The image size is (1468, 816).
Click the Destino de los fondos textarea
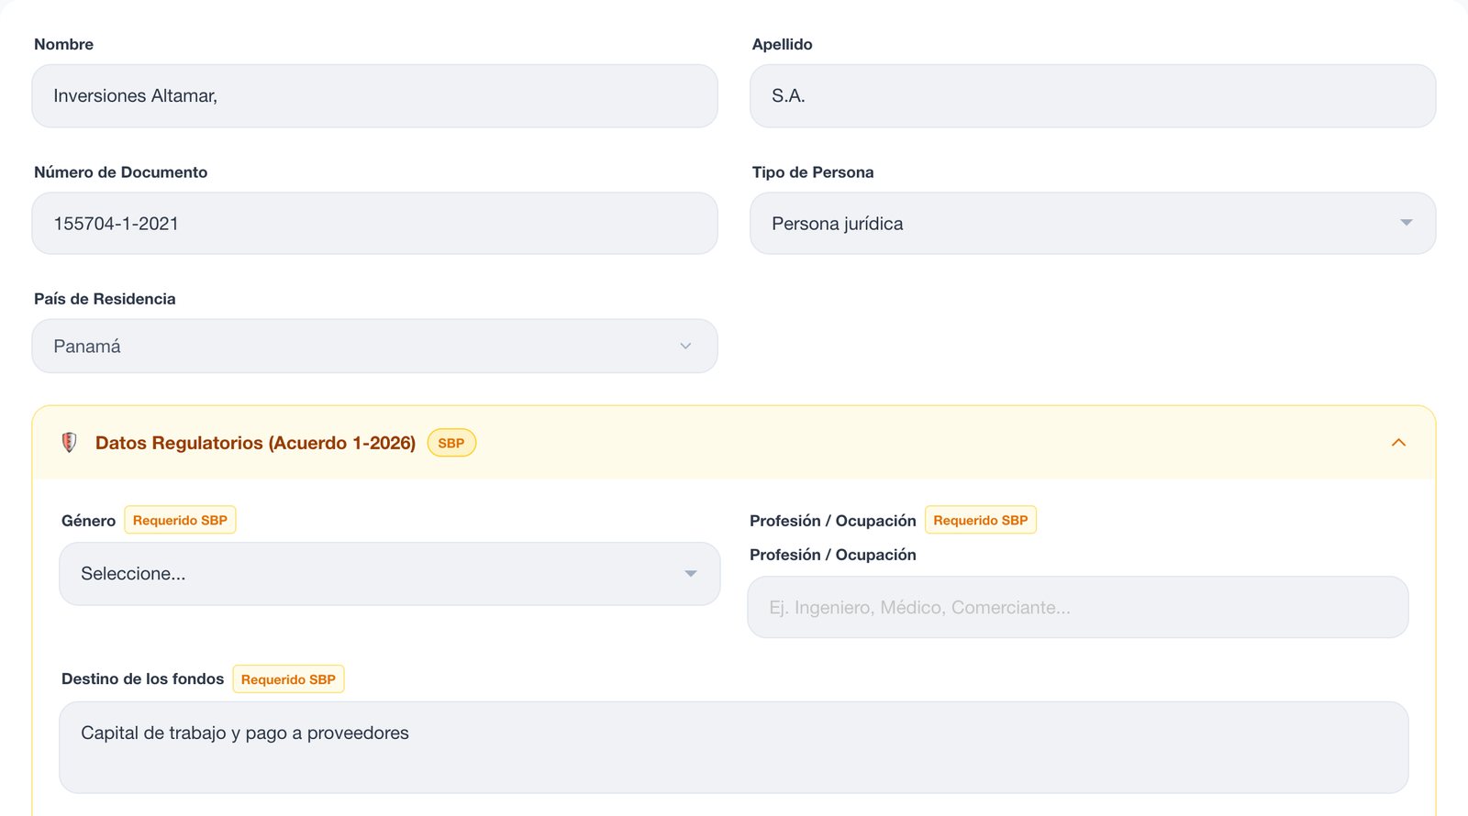tap(734, 747)
